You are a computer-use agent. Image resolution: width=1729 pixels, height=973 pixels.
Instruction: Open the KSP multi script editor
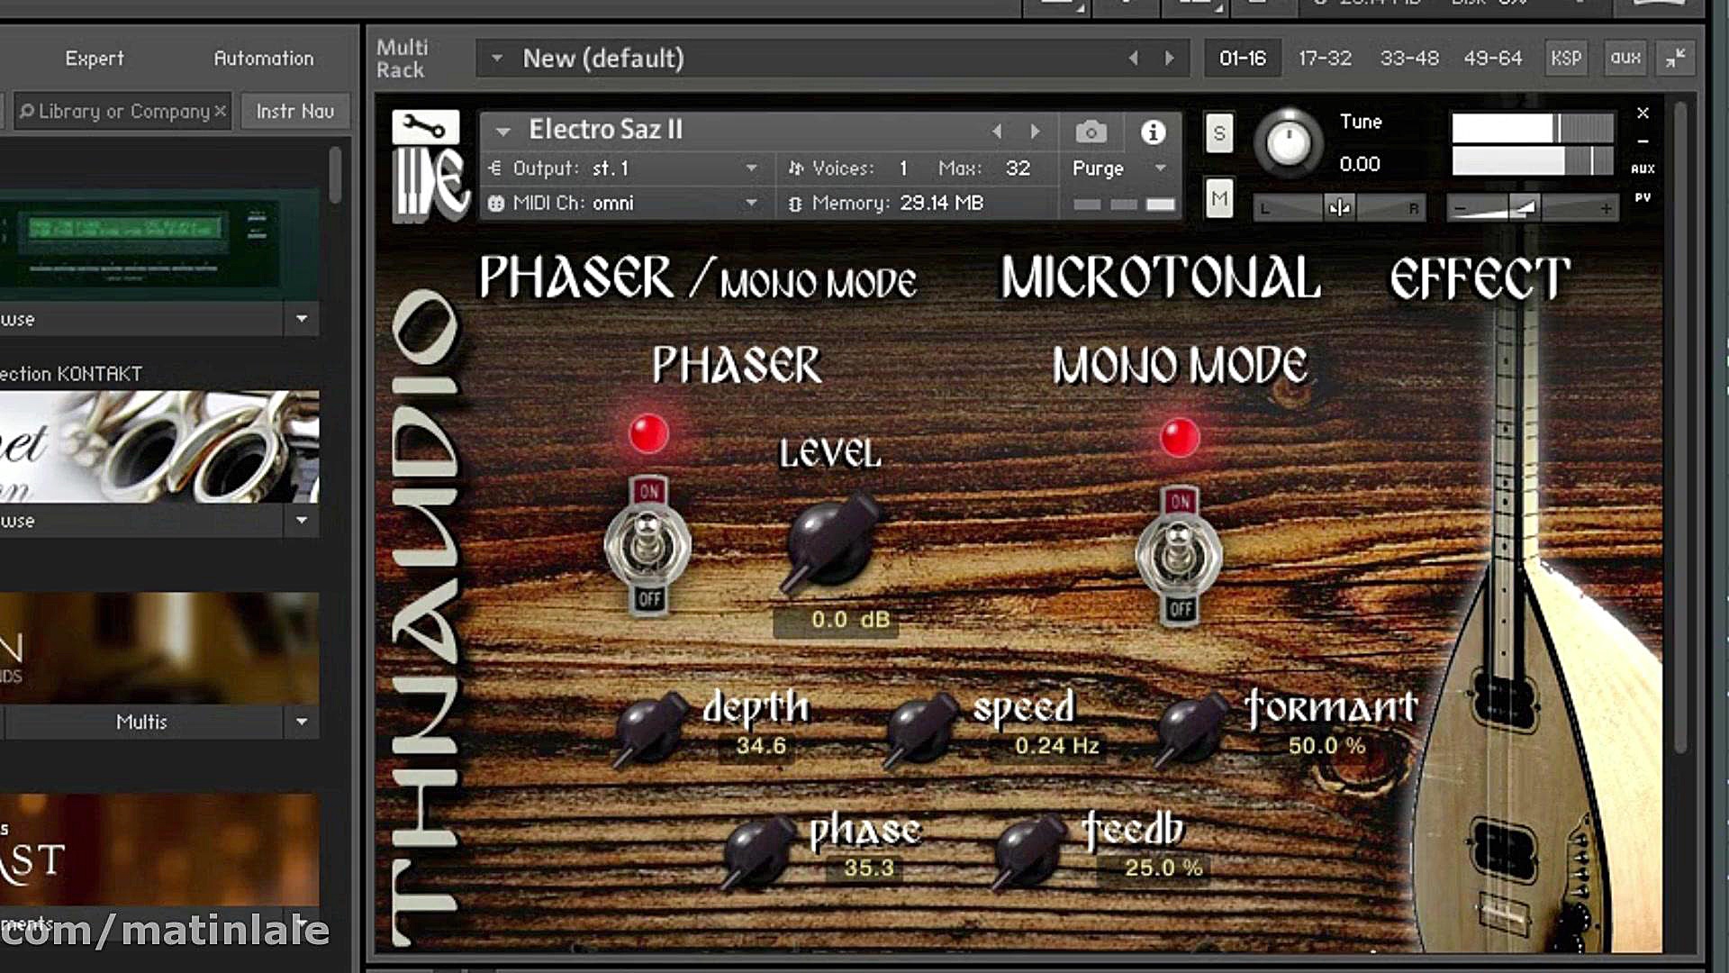click(x=1565, y=59)
